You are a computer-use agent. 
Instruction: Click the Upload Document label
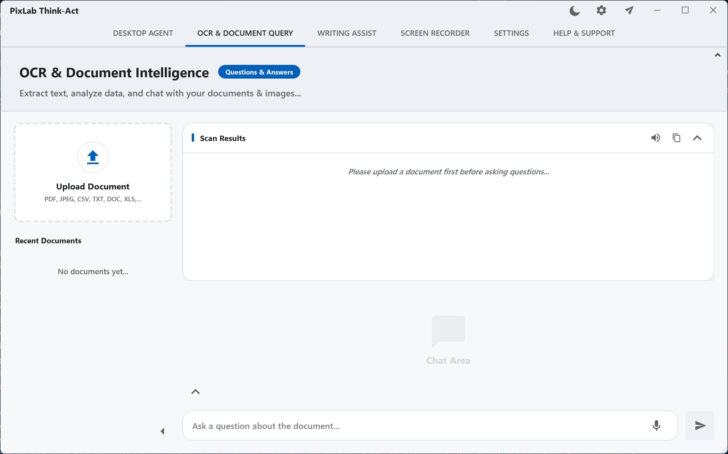(x=93, y=186)
